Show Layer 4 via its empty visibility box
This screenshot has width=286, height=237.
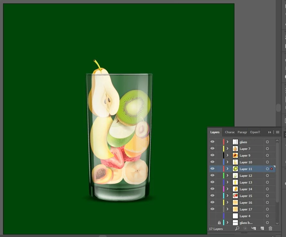click(x=212, y=216)
